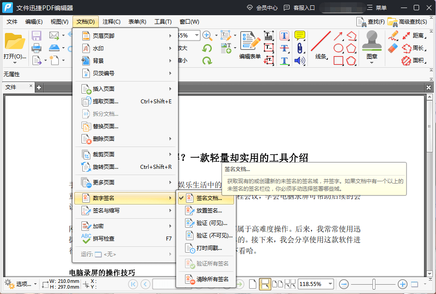Toggle single page layout view
The height and width of the screenshot is (294, 436).
pos(253,284)
